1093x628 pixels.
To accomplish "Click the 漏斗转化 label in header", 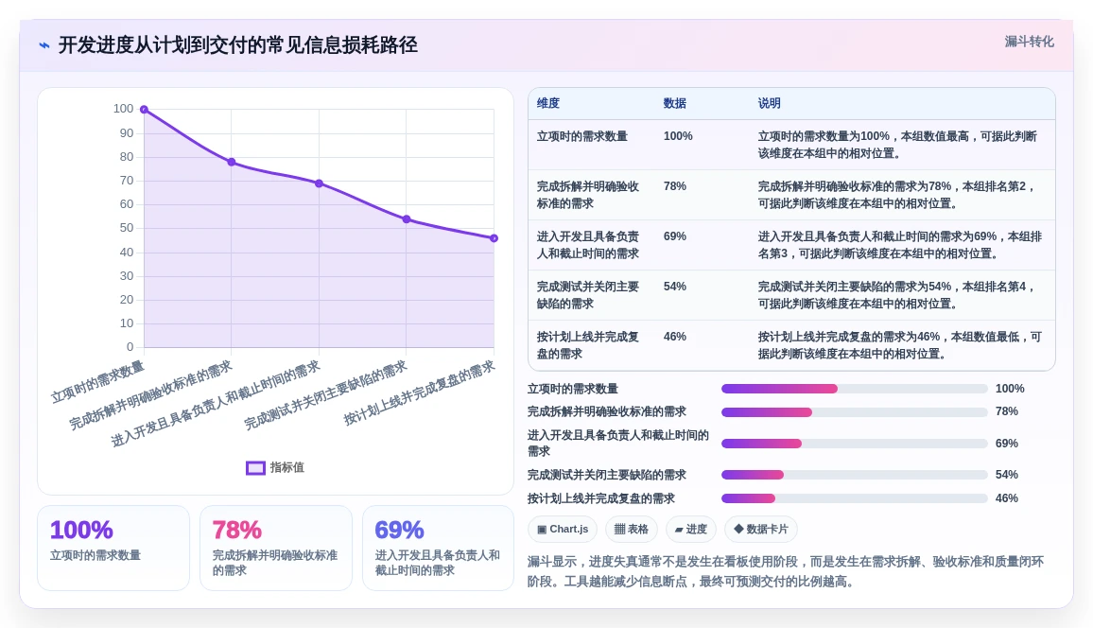I will click(1029, 42).
